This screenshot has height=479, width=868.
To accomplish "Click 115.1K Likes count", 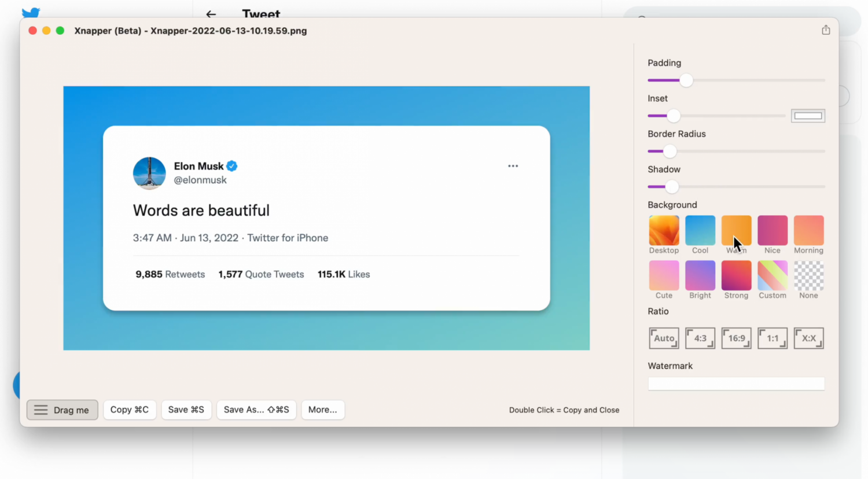I will 344,274.
